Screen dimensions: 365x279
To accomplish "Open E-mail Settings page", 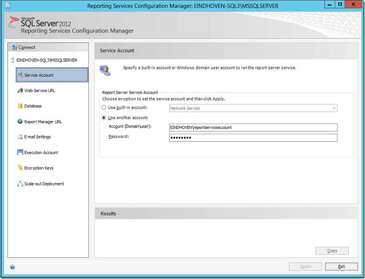I will (38, 137).
